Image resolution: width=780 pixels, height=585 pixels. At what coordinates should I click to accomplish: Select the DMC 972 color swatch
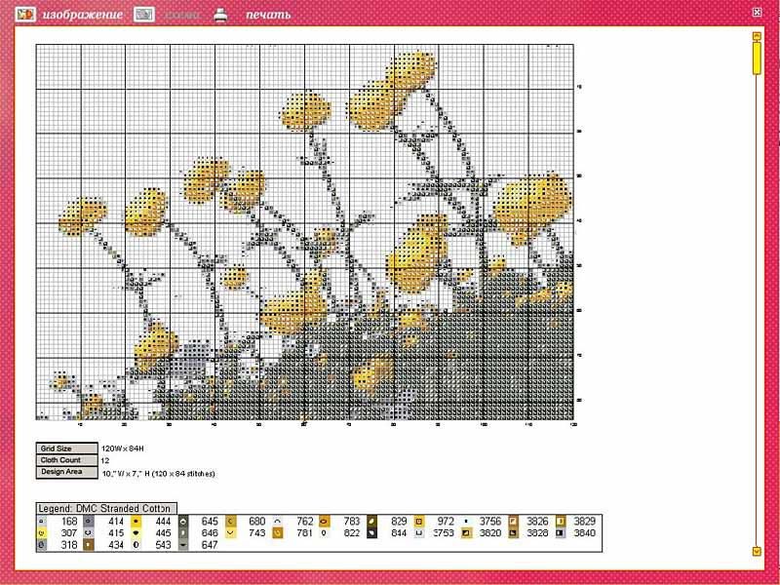419,522
